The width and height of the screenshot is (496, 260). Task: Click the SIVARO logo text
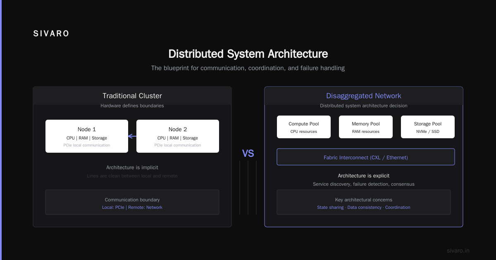pos(51,34)
